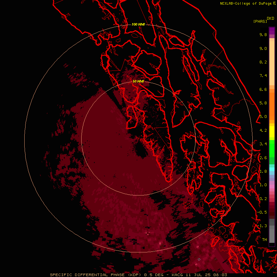Click the 5.8 legend value
The width and height of the screenshot is (277, 277).
pos(263,103)
